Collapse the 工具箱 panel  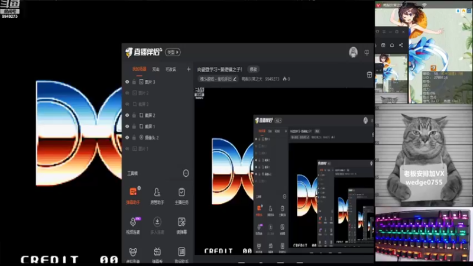click(x=186, y=173)
